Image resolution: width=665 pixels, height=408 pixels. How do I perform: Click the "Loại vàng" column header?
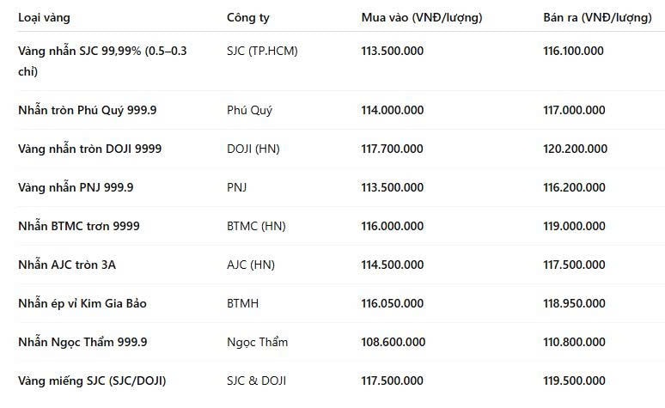44,17
